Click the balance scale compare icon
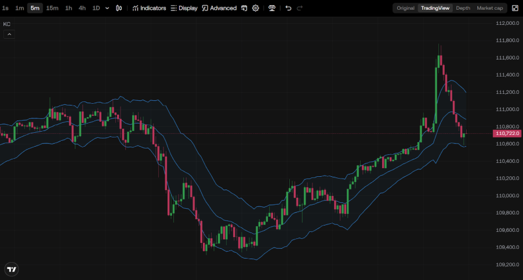 pos(271,8)
